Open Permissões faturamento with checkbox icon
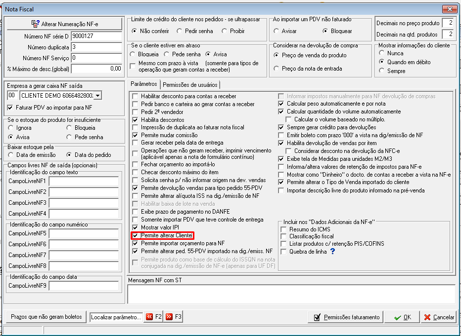This screenshot has height=336, width=461. 346,317
